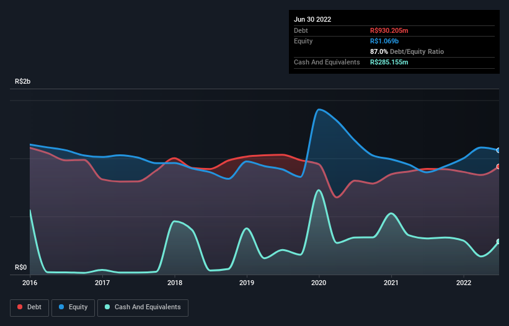Click the 2022 x-axis label

464,283
